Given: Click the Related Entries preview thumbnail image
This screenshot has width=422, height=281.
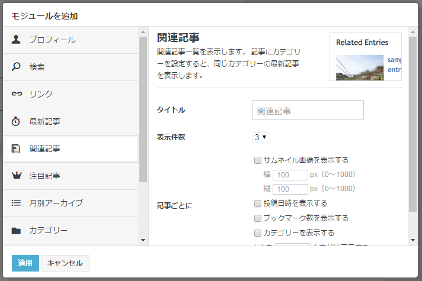Looking at the screenshot, I should coord(360,67).
